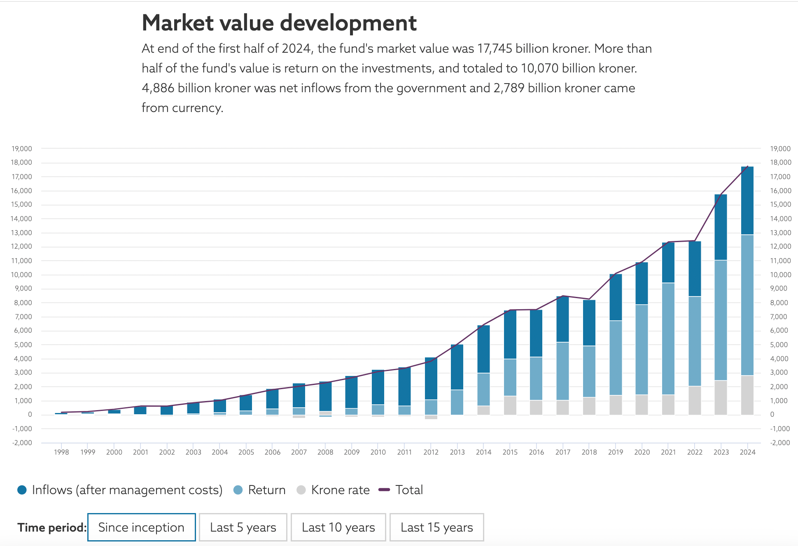Toggle the Inflows legend dot
Image resolution: width=798 pixels, height=546 pixels.
pyautogui.click(x=22, y=490)
